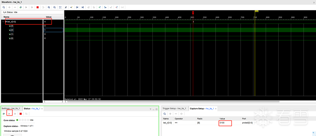The width and height of the screenshot is (316, 136).
Task: Stop trigger in Status panel
Action: [20, 114]
